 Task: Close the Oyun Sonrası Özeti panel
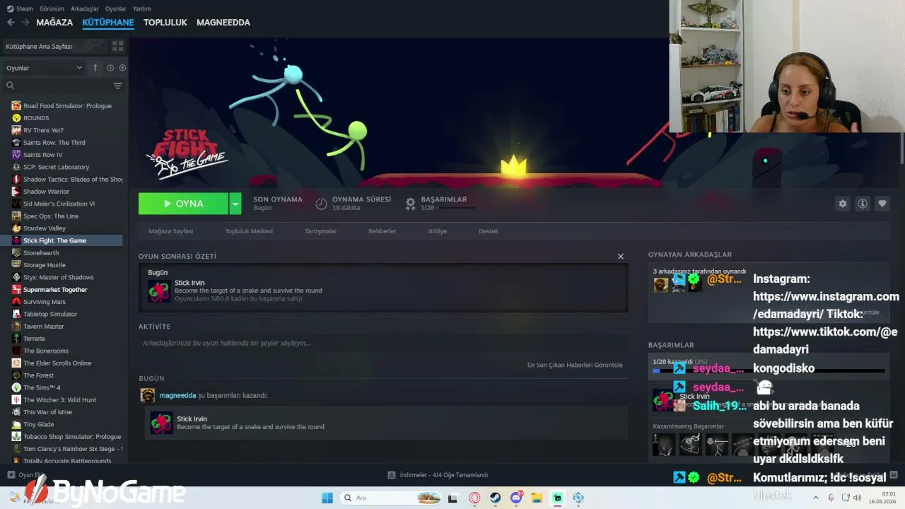click(621, 257)
